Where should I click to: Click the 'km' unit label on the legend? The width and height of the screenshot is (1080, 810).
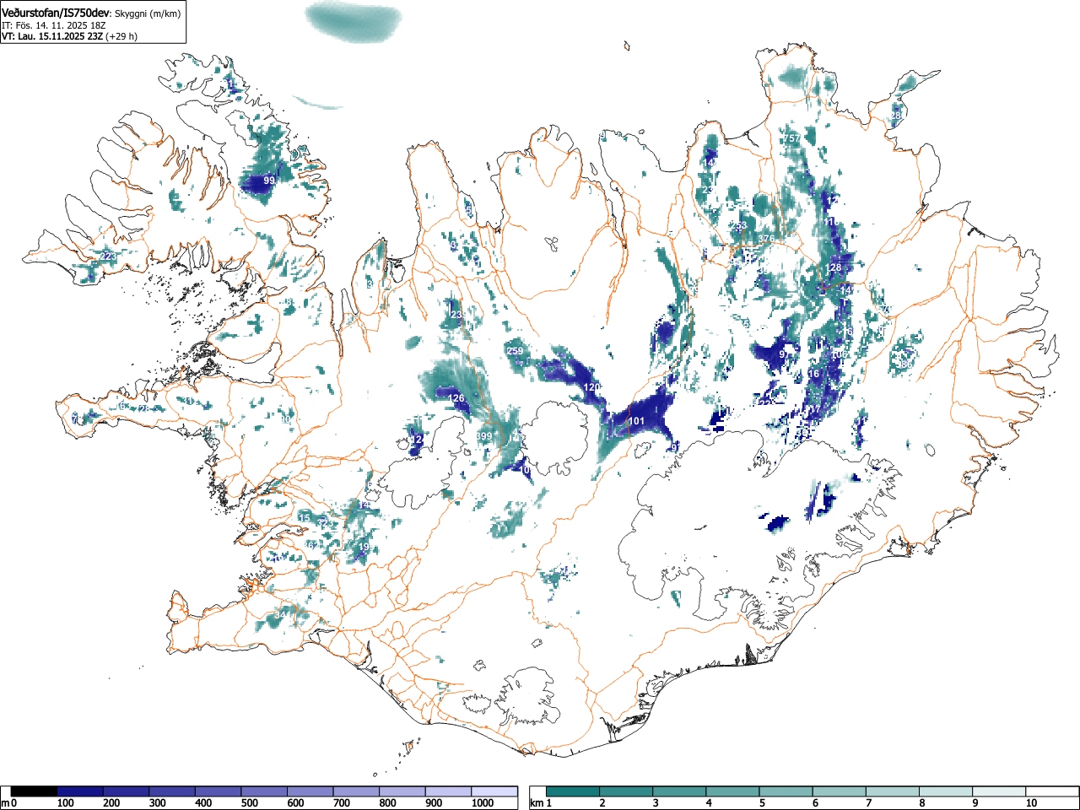click(x=535, y=803)
